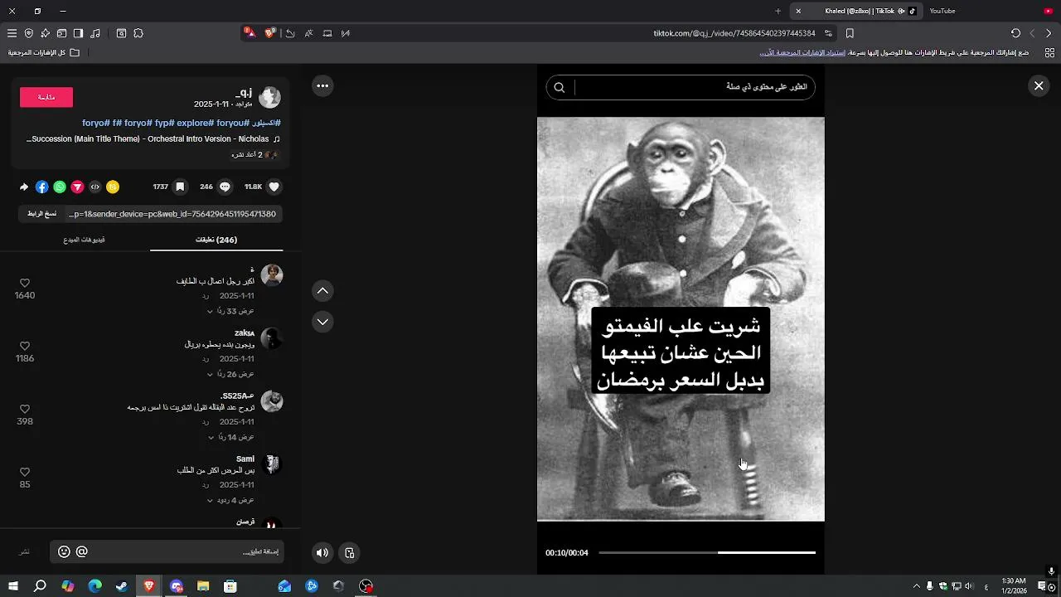This screenshot has height=597, width=1061.
Task: Open the Brave Shields lion icon
Action: point(270,33)
